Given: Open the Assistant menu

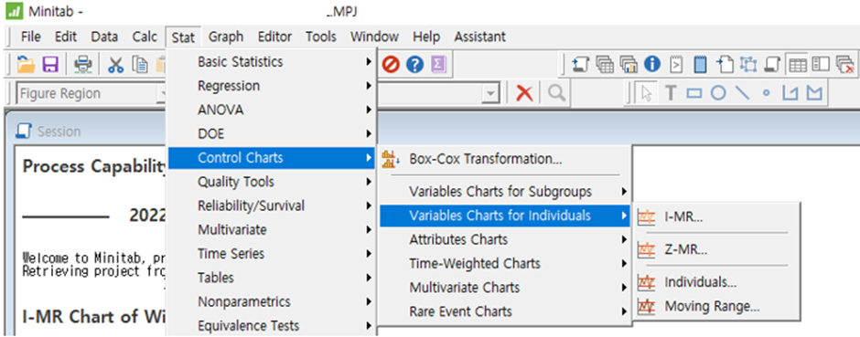Looking at the screenshot, I should 480,37.
